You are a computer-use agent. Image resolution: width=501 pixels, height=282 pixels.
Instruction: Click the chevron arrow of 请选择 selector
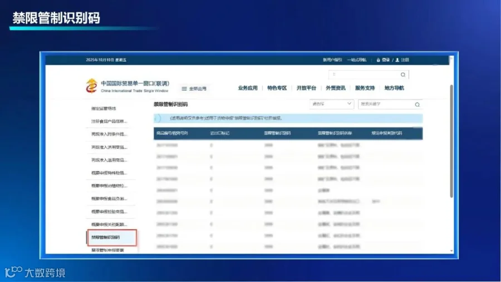click(349, 103)
